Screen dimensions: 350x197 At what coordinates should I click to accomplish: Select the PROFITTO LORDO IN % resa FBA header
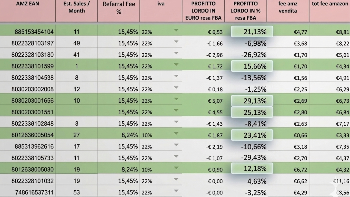[246, 11]
